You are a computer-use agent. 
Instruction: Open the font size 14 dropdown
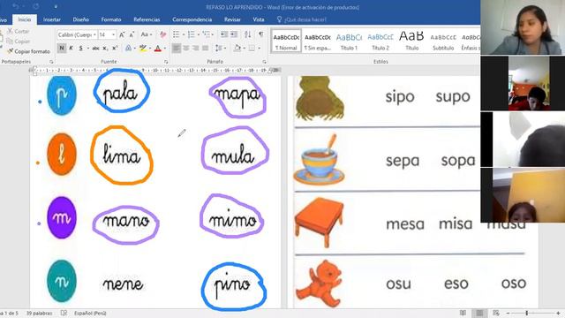113,34
